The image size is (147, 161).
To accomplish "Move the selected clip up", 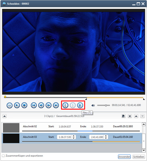I will pyautogui.click(x=136, y=116).
